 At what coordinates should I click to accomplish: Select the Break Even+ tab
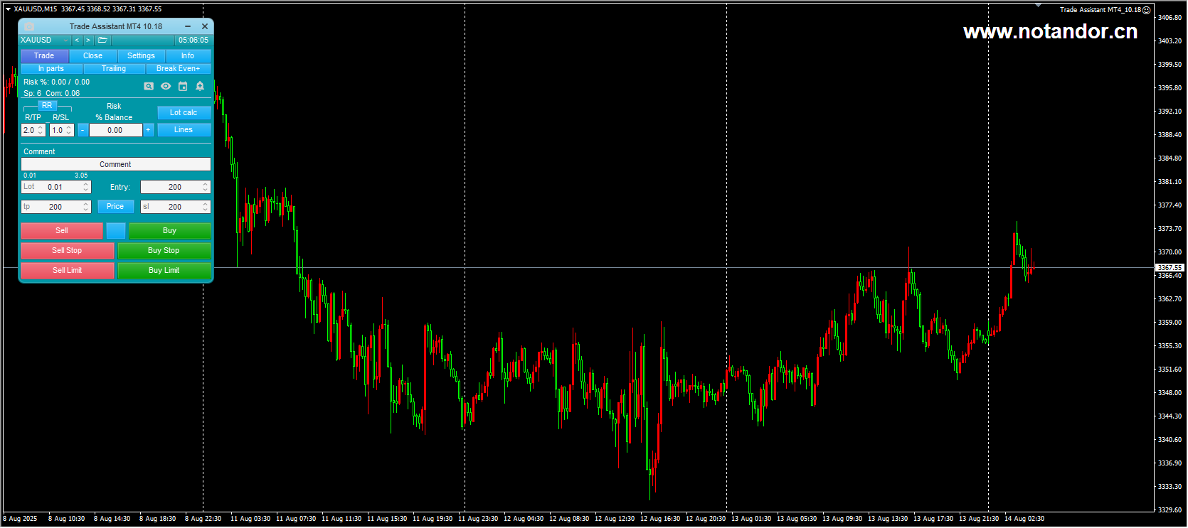point(179,69)
